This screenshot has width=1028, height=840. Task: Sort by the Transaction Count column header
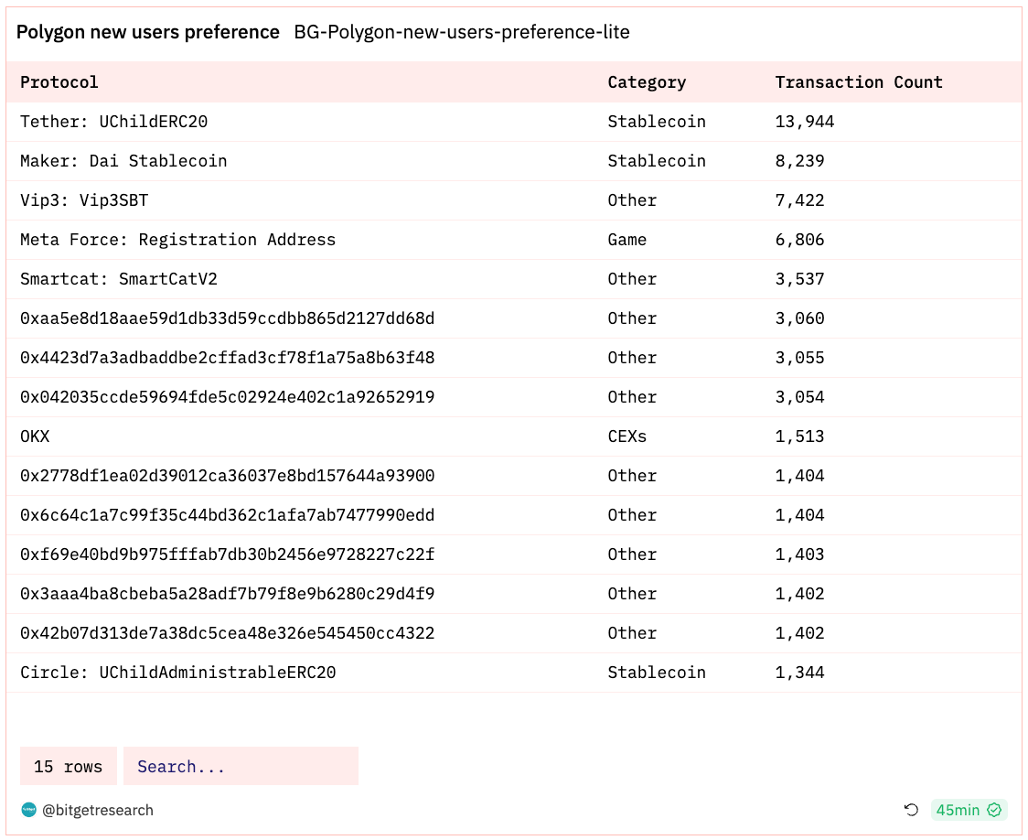tap(859, 82)
